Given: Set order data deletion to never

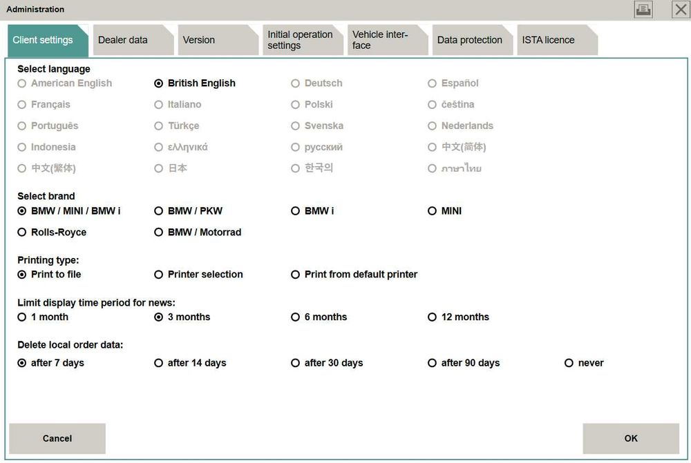Looking at the screenshot, I should (569, 363).
